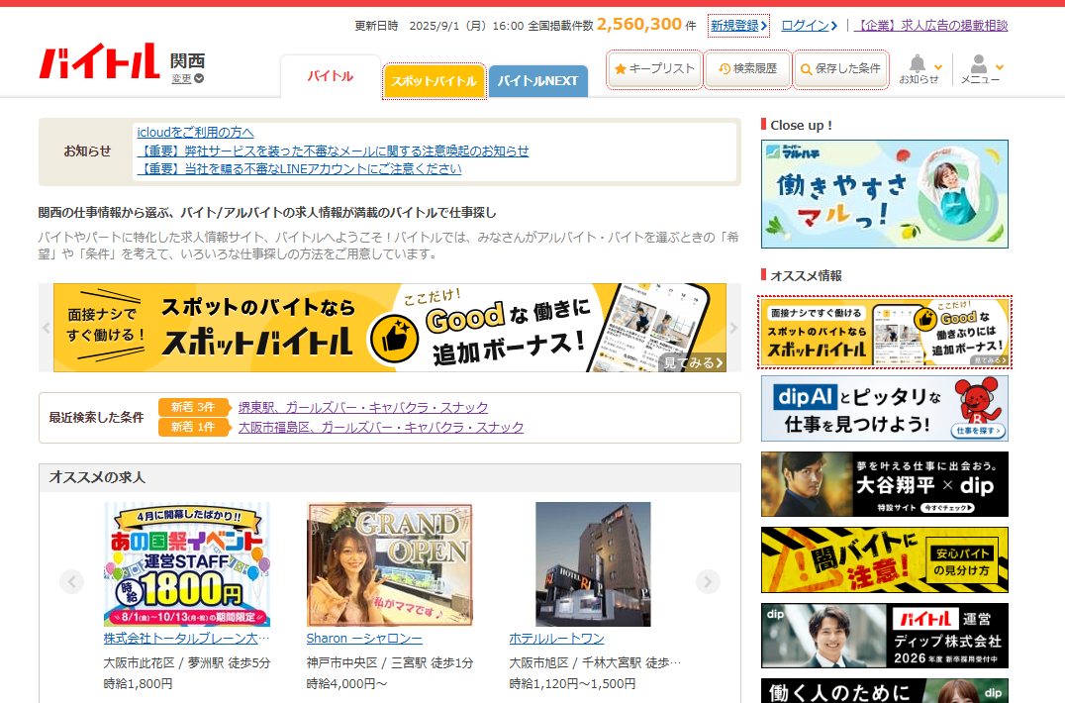Screen dimensions: 1065x703
Task: Open the お知らせ bell icon
Action: tap(917, 63)
